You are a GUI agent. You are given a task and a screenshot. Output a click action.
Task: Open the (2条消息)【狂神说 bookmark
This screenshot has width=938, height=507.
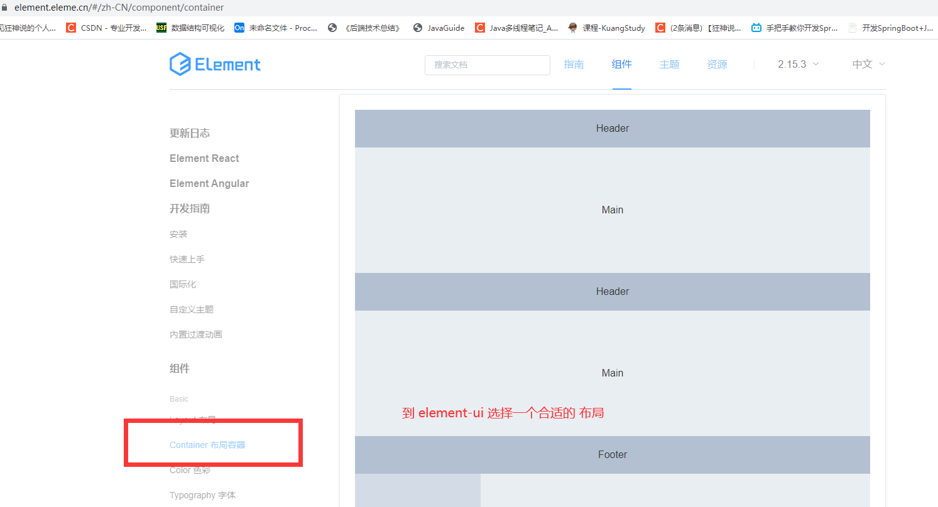698,28
